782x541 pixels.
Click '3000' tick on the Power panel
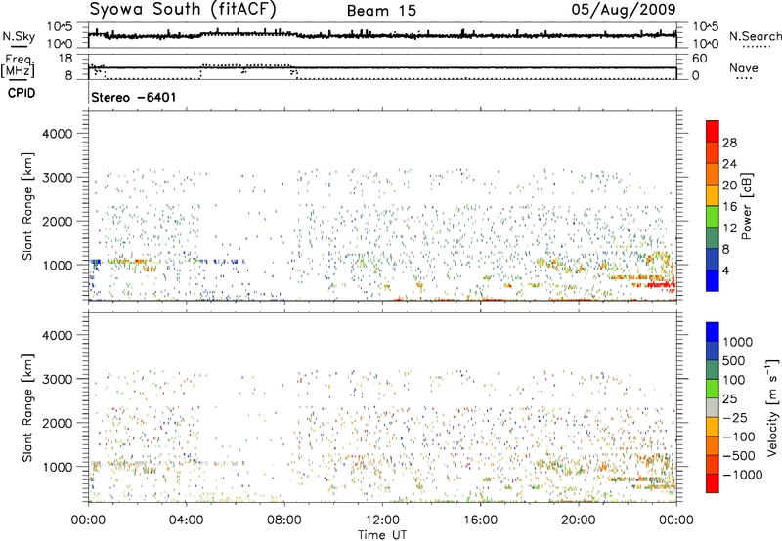58,178
